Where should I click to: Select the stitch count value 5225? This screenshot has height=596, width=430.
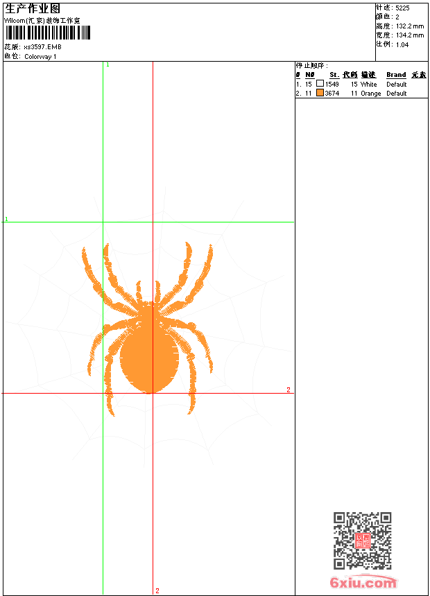click(x=402, y=8)
